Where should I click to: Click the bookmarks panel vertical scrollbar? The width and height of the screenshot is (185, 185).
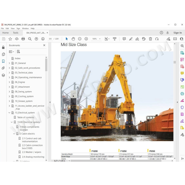coord(46,65)
